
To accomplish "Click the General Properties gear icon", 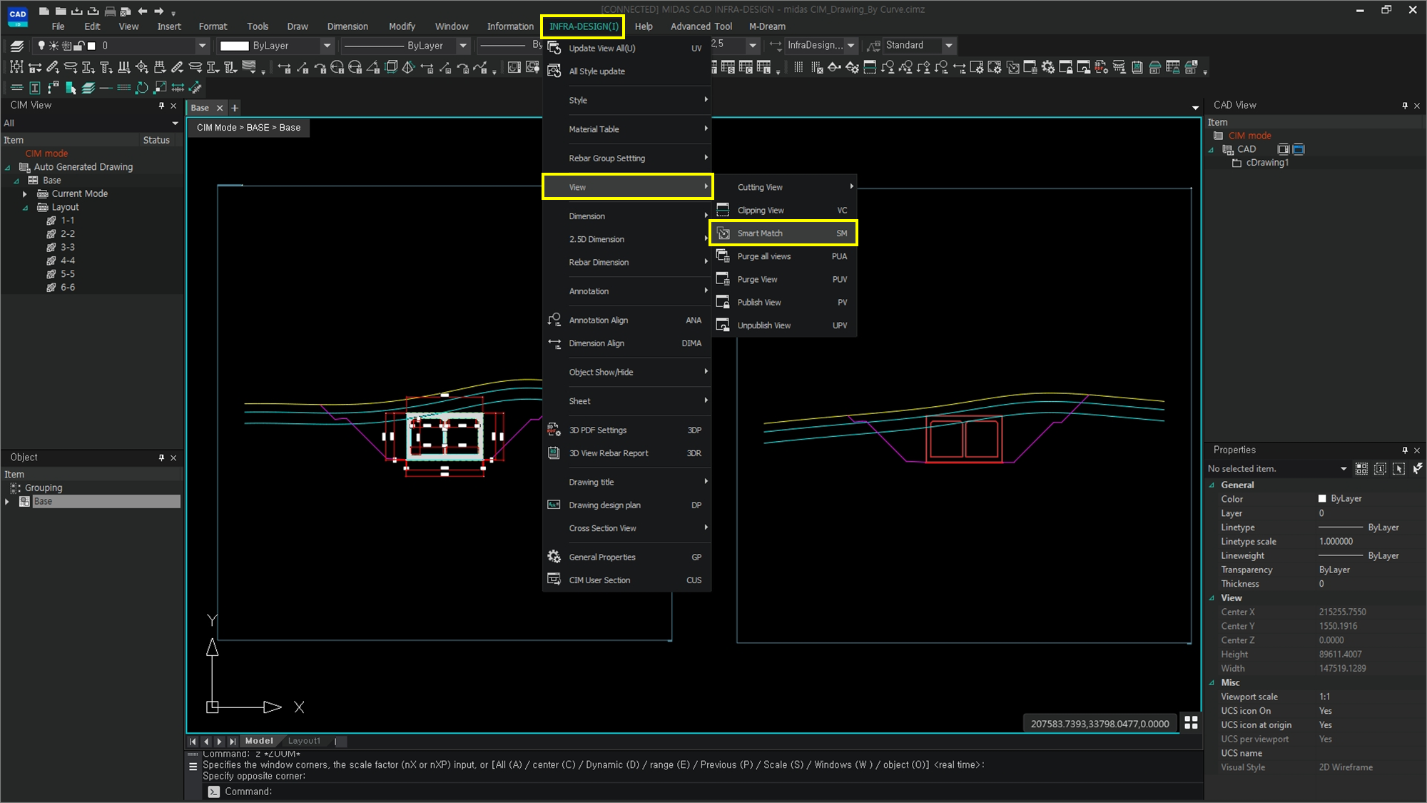I will [554, 557].
